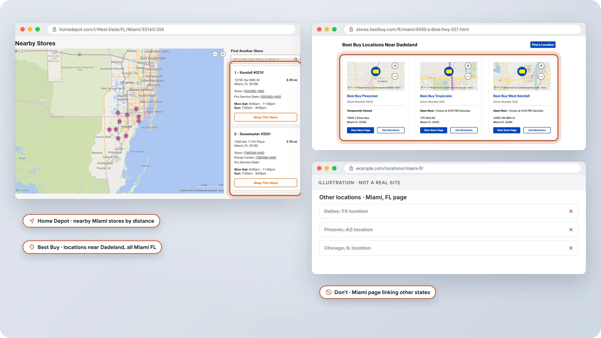The height and width of the screenshot is (338, 601).
Task: Click the lock icon in the homedepot.com address bar
Action: 54,29
